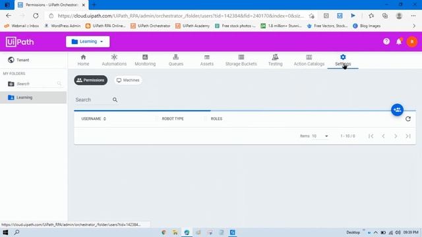
Task: Click the ROBOT TYPE column header
Action: [x=173, y=118]
